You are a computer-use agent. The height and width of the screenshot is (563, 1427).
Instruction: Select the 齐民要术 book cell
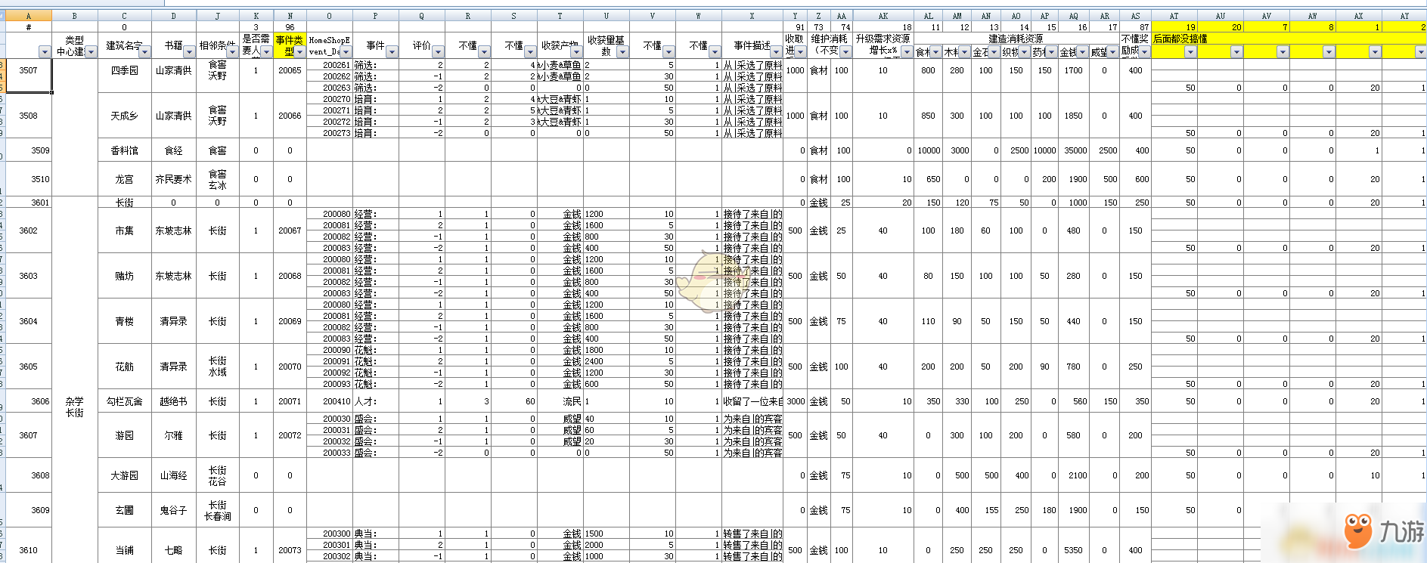click(x=174, y=179)
